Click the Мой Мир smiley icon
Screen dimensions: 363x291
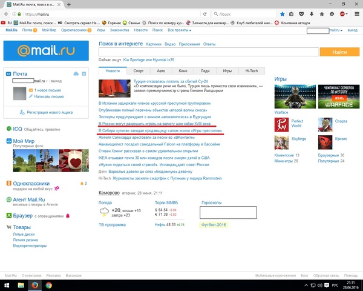coord(9,141)
